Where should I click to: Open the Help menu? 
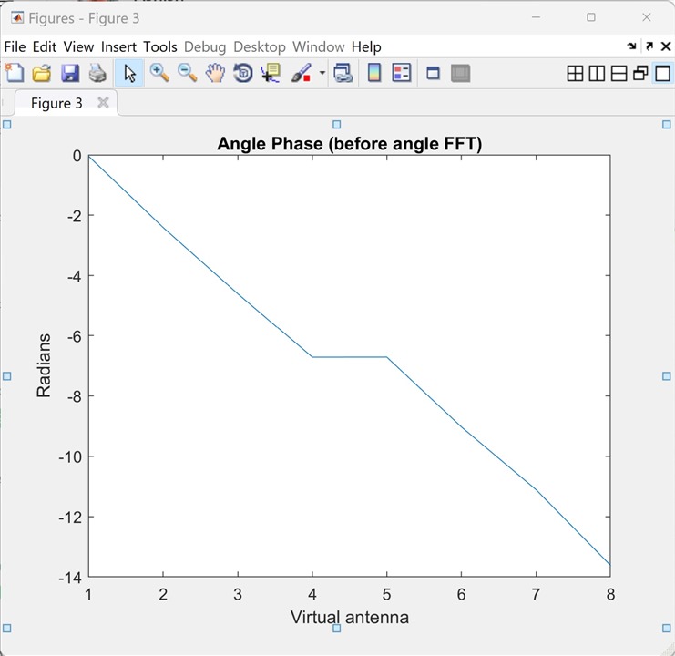tap(366, 46)
